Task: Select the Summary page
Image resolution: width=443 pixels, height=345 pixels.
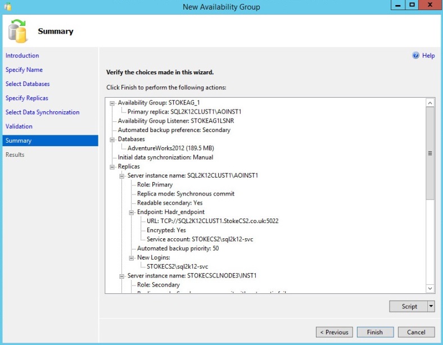Action: 50,140
